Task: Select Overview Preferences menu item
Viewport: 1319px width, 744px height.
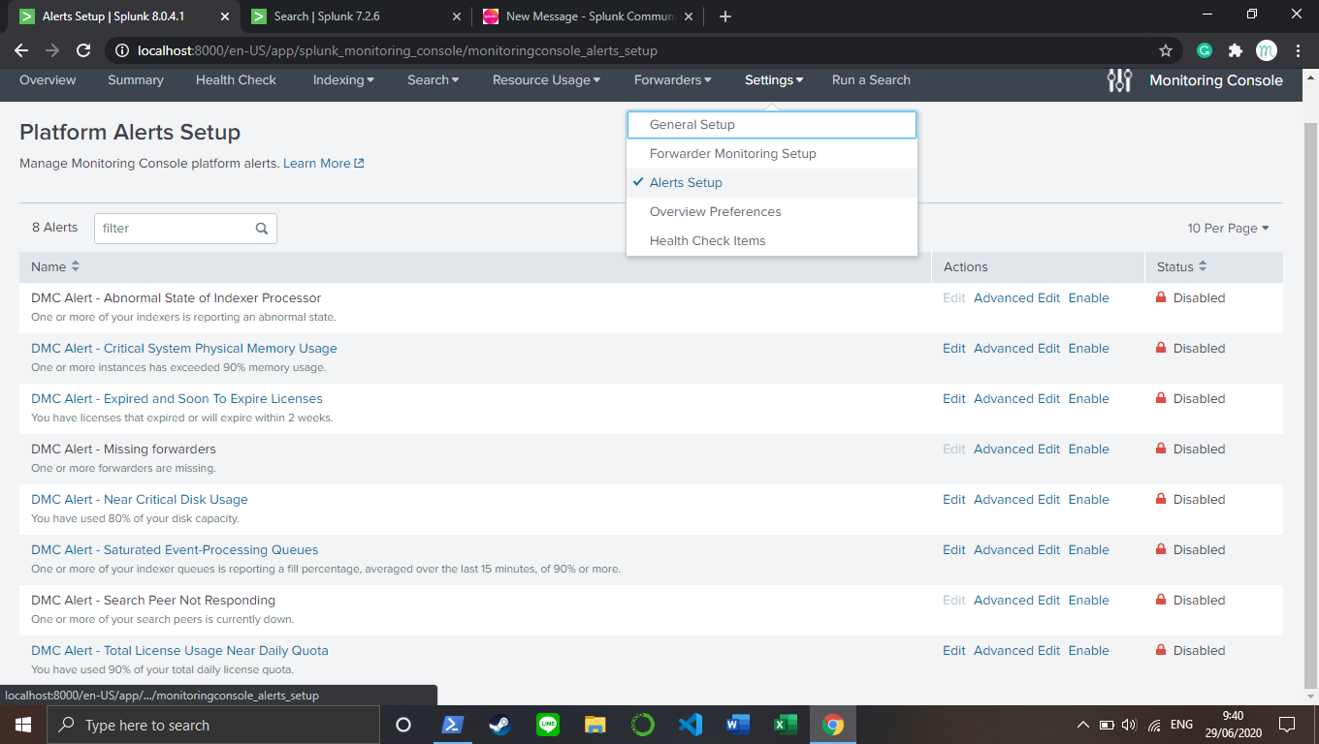Action: (772, 212)
